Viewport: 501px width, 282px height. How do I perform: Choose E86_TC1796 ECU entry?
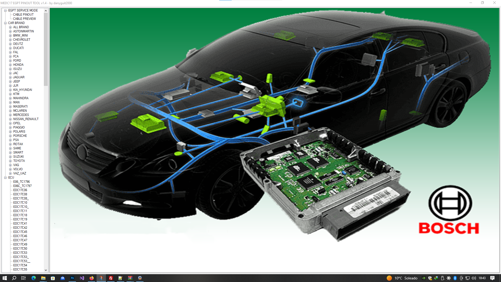pyautogui.click(x=21, y=182)
